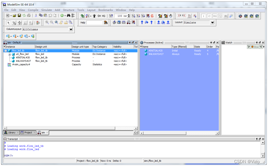This screenshot has width=270, height=167.
Task: Open the Simulate menu
Action: pyautogui.click(x=46, y=10)
